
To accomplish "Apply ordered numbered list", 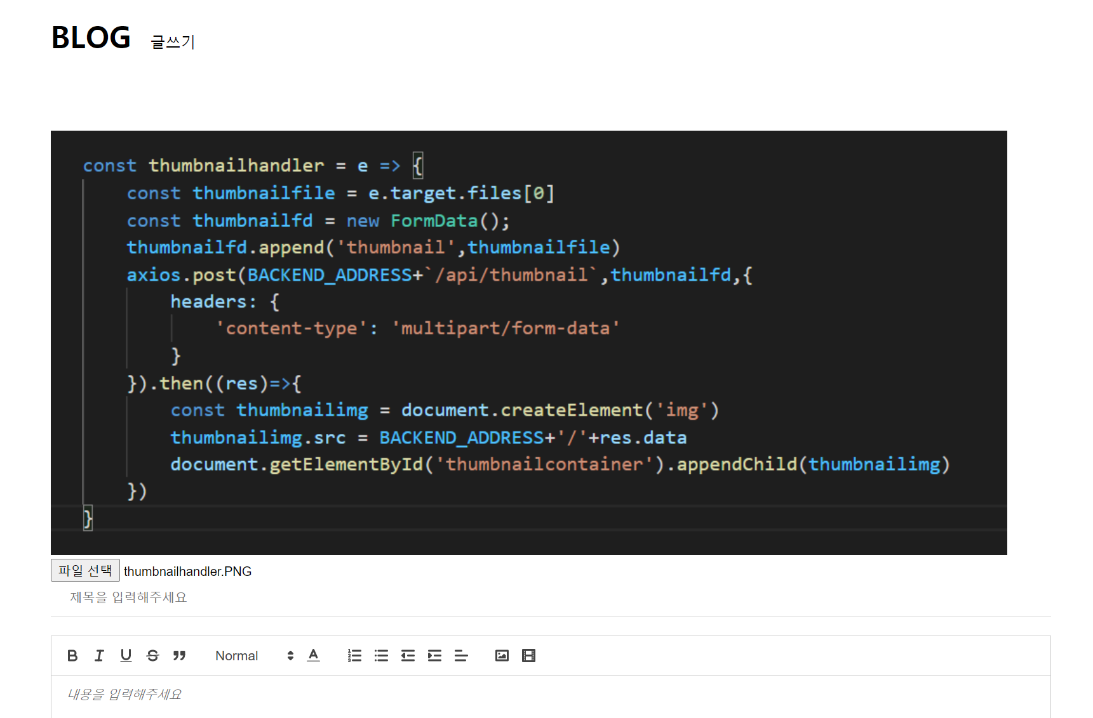I will [x=354, y=655].
